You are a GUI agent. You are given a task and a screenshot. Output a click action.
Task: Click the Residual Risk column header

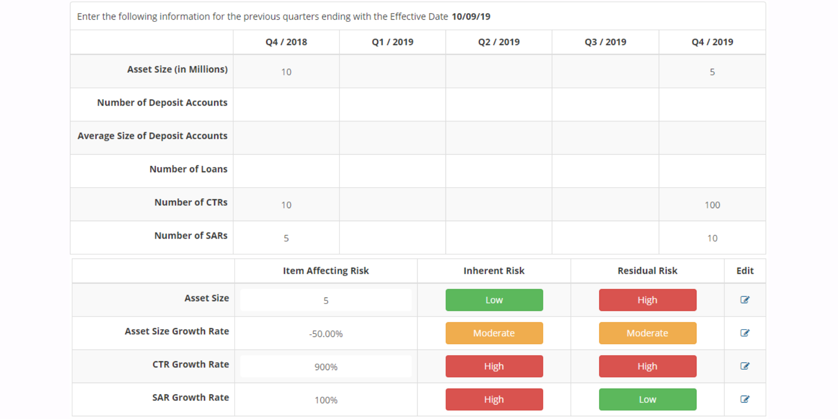click(x=648, y=270)
